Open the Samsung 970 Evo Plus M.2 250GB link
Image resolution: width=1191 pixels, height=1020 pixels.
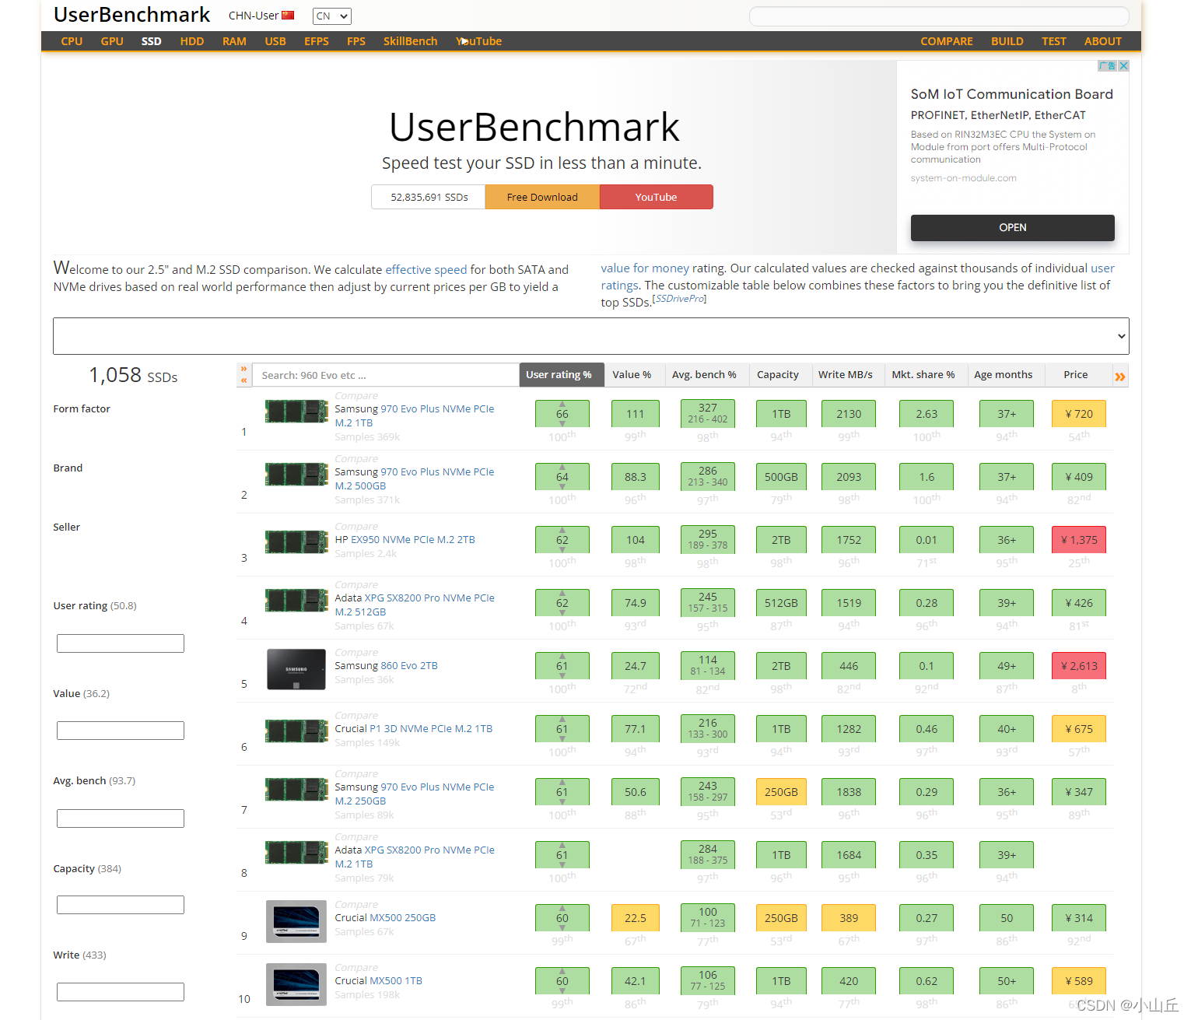(x=415, y=794)
